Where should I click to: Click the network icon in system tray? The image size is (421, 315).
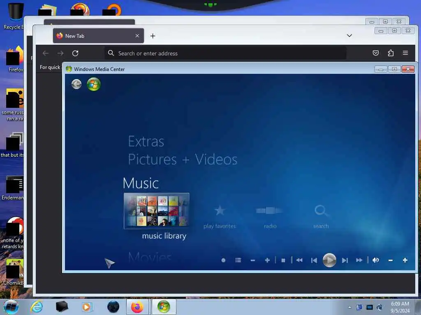[x=370, y=307]
